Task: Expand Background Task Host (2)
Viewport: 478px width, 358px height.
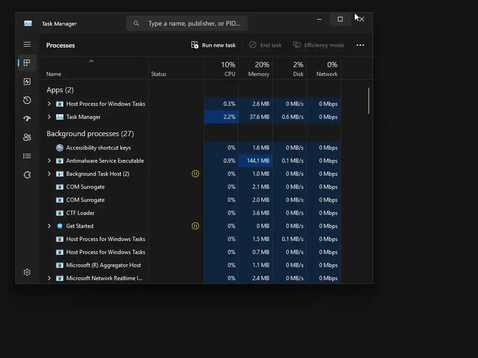Action: 49,174
